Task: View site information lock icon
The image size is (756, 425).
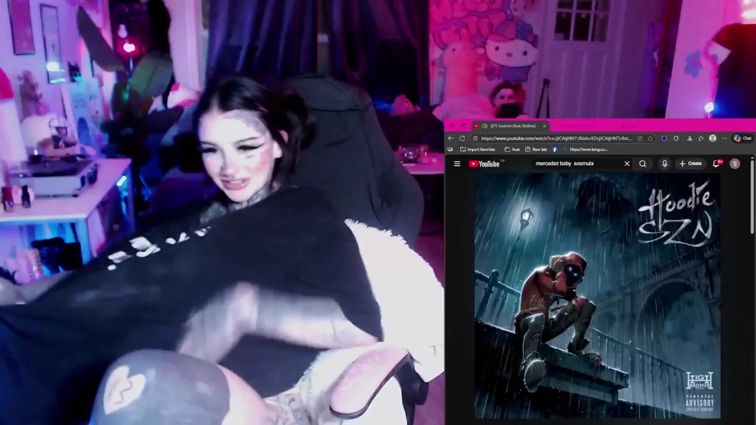Action: pyautogui.click(x=475, y=139)
